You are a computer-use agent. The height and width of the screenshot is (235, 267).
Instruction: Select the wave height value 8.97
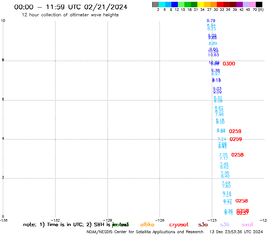tap(216, 74)
